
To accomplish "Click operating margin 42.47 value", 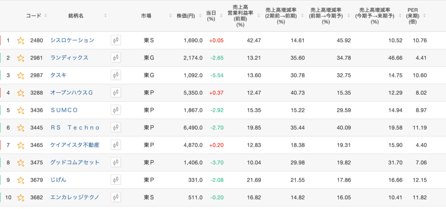I will point(254,40).
